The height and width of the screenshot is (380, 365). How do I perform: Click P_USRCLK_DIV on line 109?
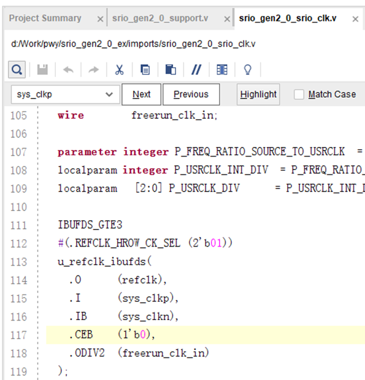204,188
